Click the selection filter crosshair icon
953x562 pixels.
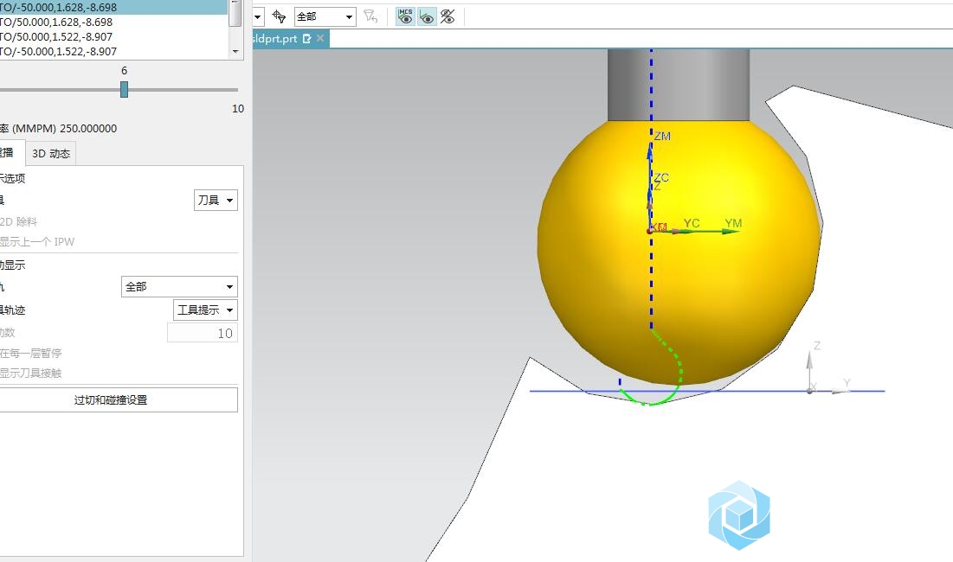[x=279, y=16]
